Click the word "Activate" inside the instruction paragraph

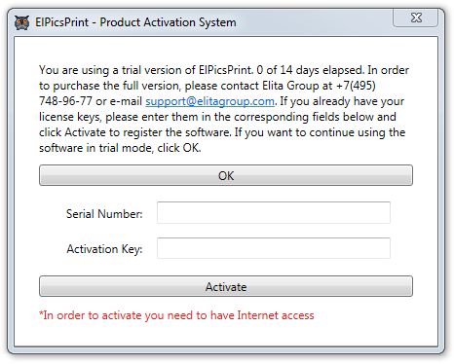click(85, 132)
